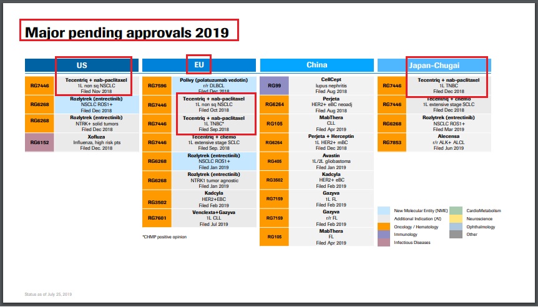Click the RG7596 code cell

click(157, 85)
